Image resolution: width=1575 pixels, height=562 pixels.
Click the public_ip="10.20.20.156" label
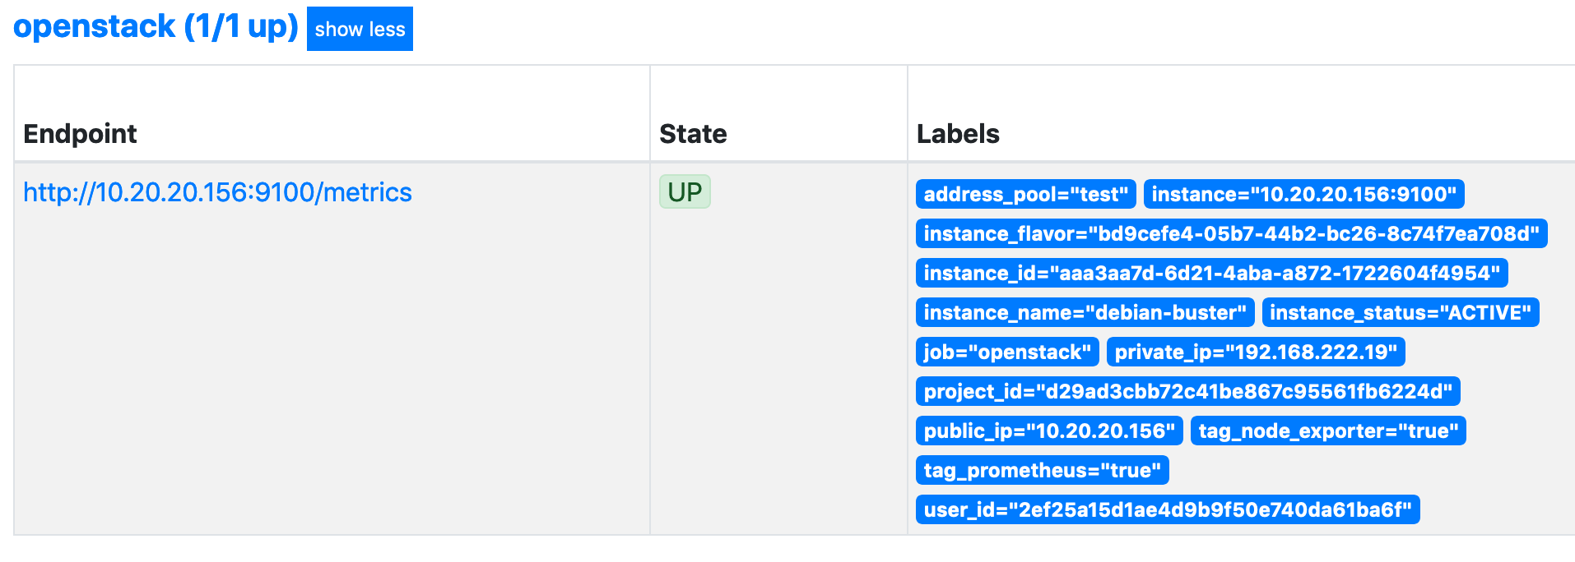click(1048, 431)
